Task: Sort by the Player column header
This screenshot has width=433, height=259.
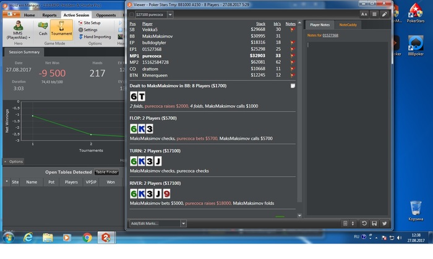Action: tap(147, 24)
